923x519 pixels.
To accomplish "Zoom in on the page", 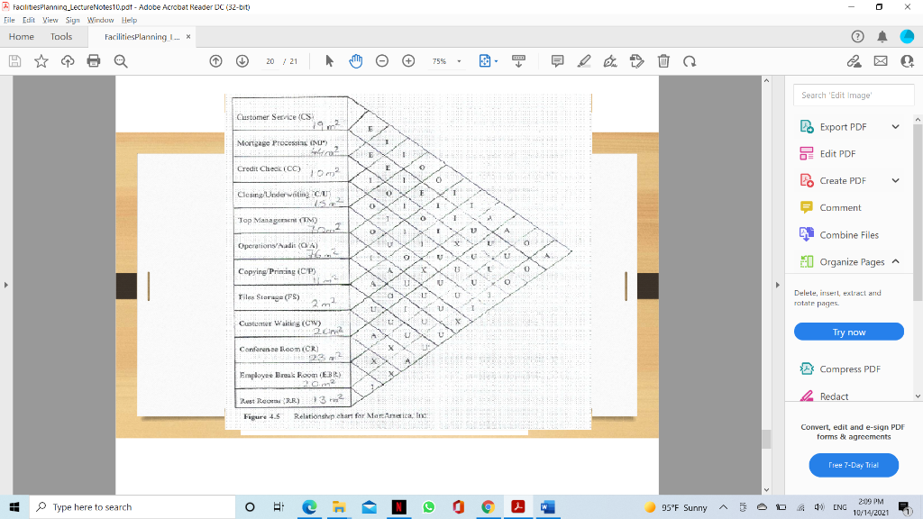I will 408,60.
